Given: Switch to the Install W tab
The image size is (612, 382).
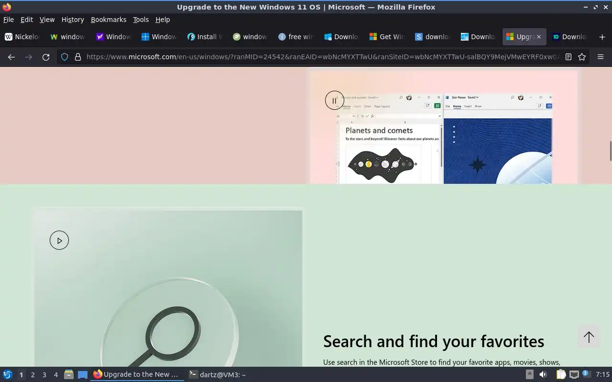Looking at the screenshot, I should tap(205, 37).
